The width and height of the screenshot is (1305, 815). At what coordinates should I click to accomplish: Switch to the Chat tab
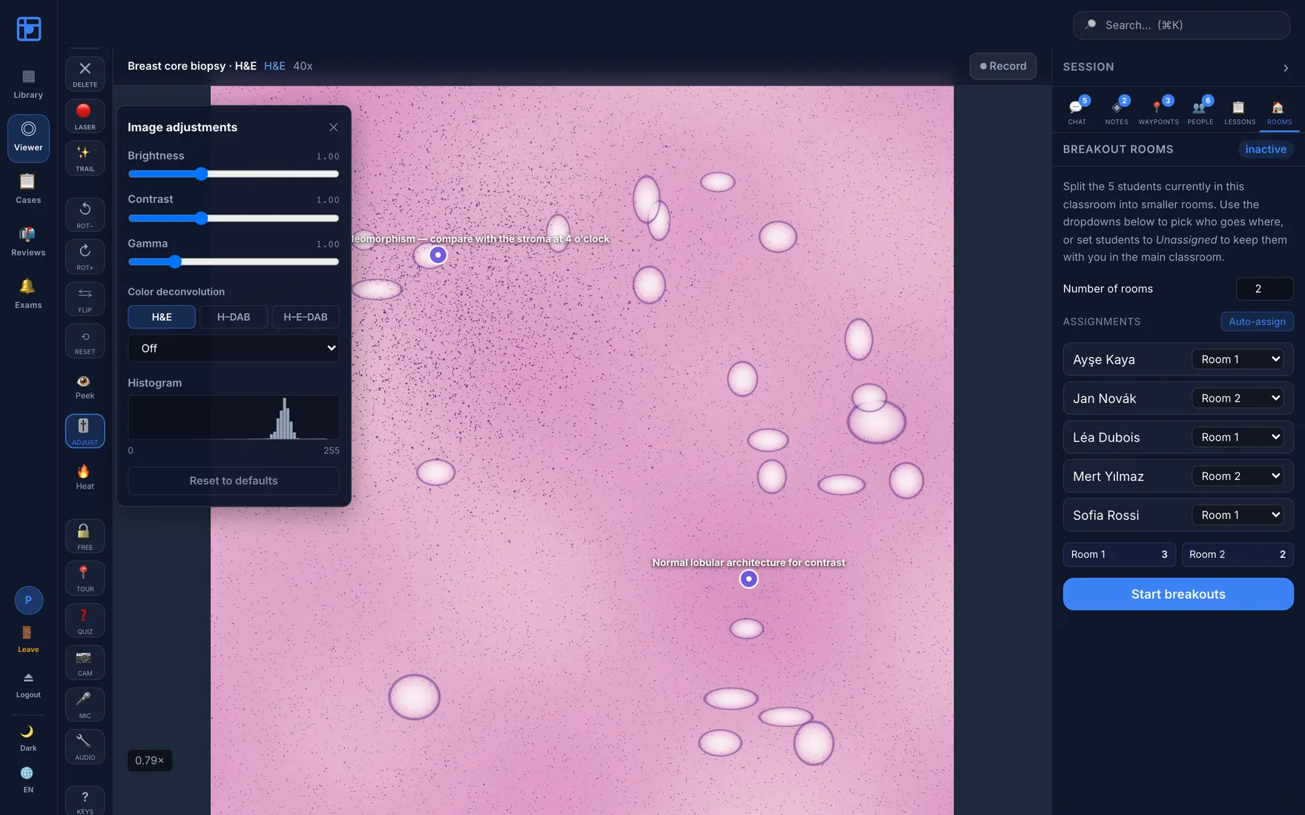coord(1077,112)
